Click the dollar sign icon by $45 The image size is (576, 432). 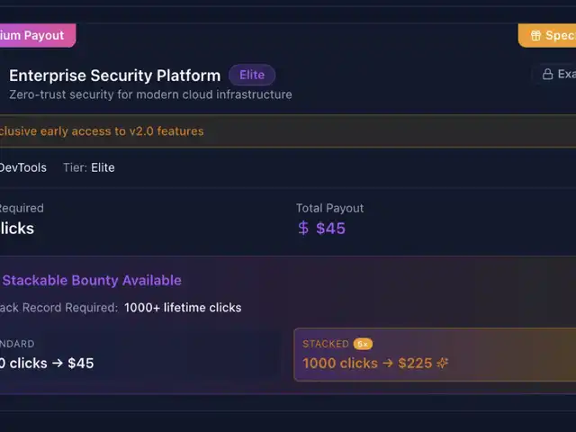point(303,228)
